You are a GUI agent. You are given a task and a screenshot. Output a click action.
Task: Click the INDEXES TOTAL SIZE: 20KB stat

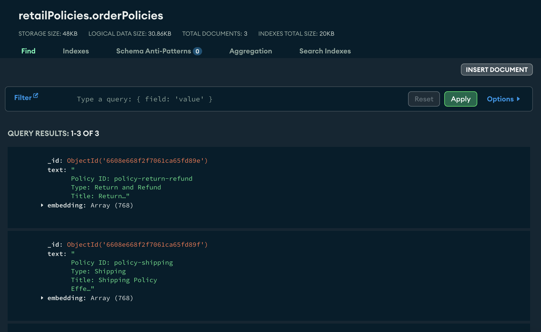pyautogui.click(x=296, y=34)
